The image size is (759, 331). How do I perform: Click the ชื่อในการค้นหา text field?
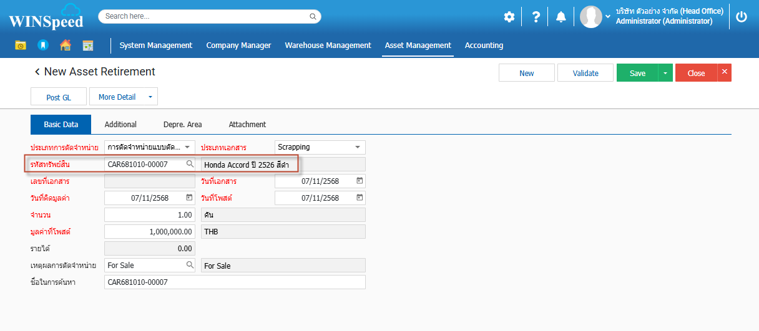click(235, 282)
